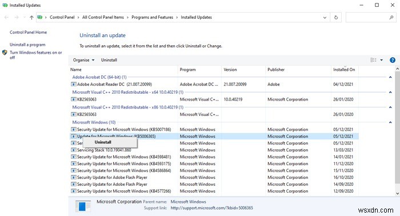Click icon of KB4598481 update row
The width and height of the screenshot is (400, 216).
(74, 157)
